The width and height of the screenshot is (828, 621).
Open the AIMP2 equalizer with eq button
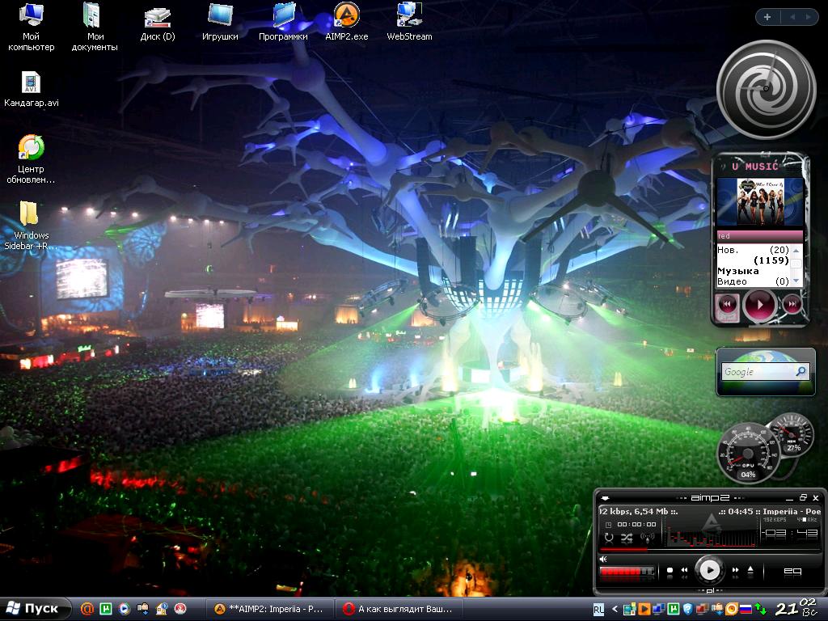[x=792, y=571]
